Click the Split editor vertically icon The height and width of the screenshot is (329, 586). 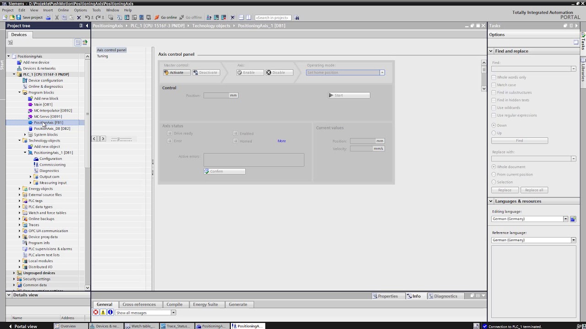click(x=249, y=17)
